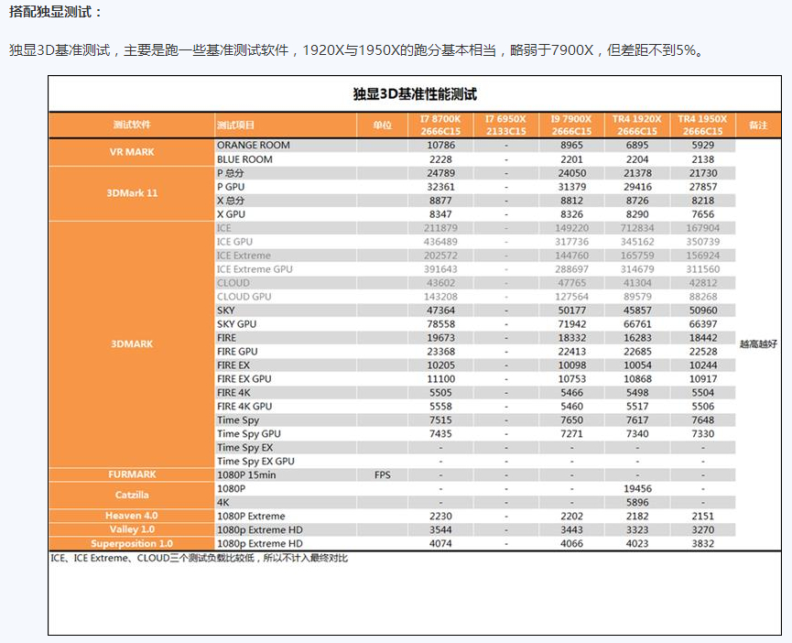Image resolution: width=792 pixels, height=643 pixels.
Task: Click the Valley value '3544'
Action: tap(440, 529)
